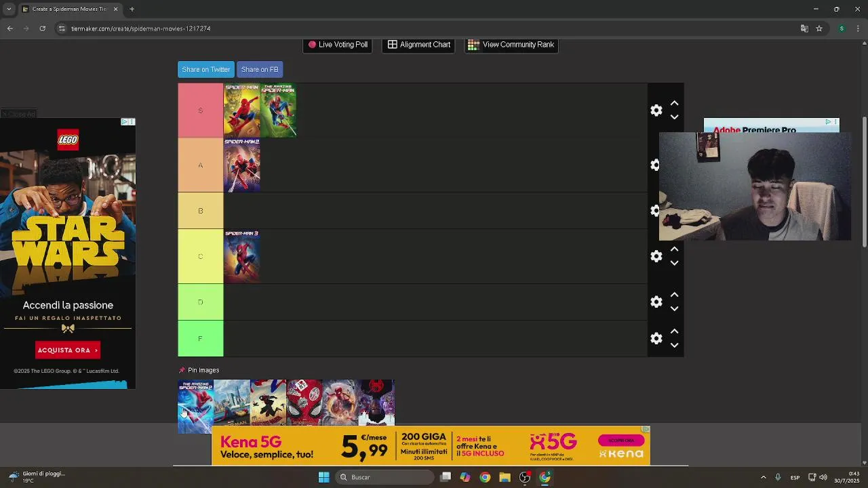The height and width of the screenshot is (488, 868).
Task: Pick dark Across the Spider-Verse poster
Action: pyautogui.click(x=376, y=403)
